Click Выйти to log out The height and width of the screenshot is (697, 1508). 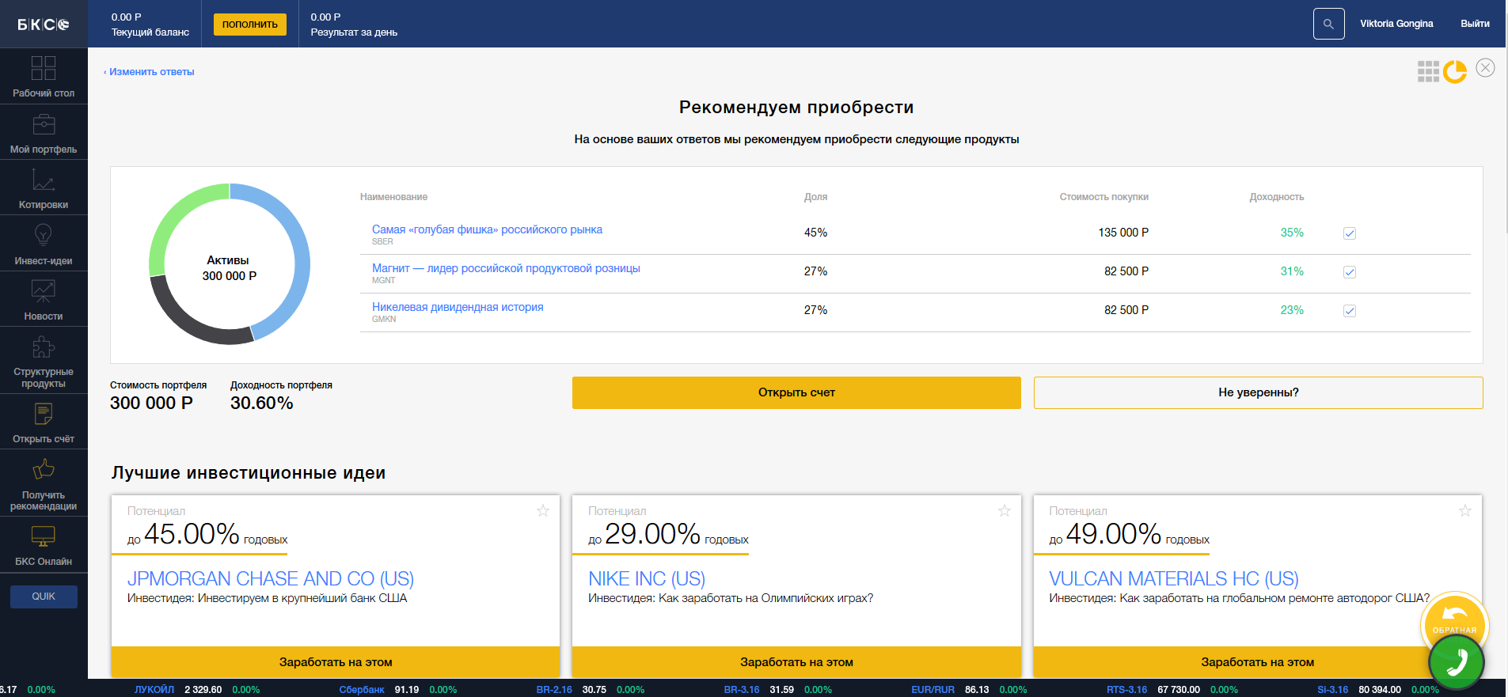click(1475, 24)
